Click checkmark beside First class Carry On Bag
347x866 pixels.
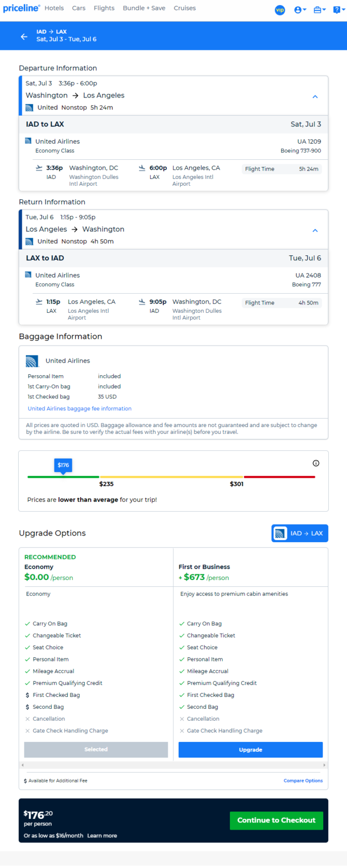182,624
